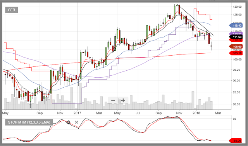Click the 100.00 price axis label
The height and width of the screenshot is (146, 248).
tap(237, 59)
